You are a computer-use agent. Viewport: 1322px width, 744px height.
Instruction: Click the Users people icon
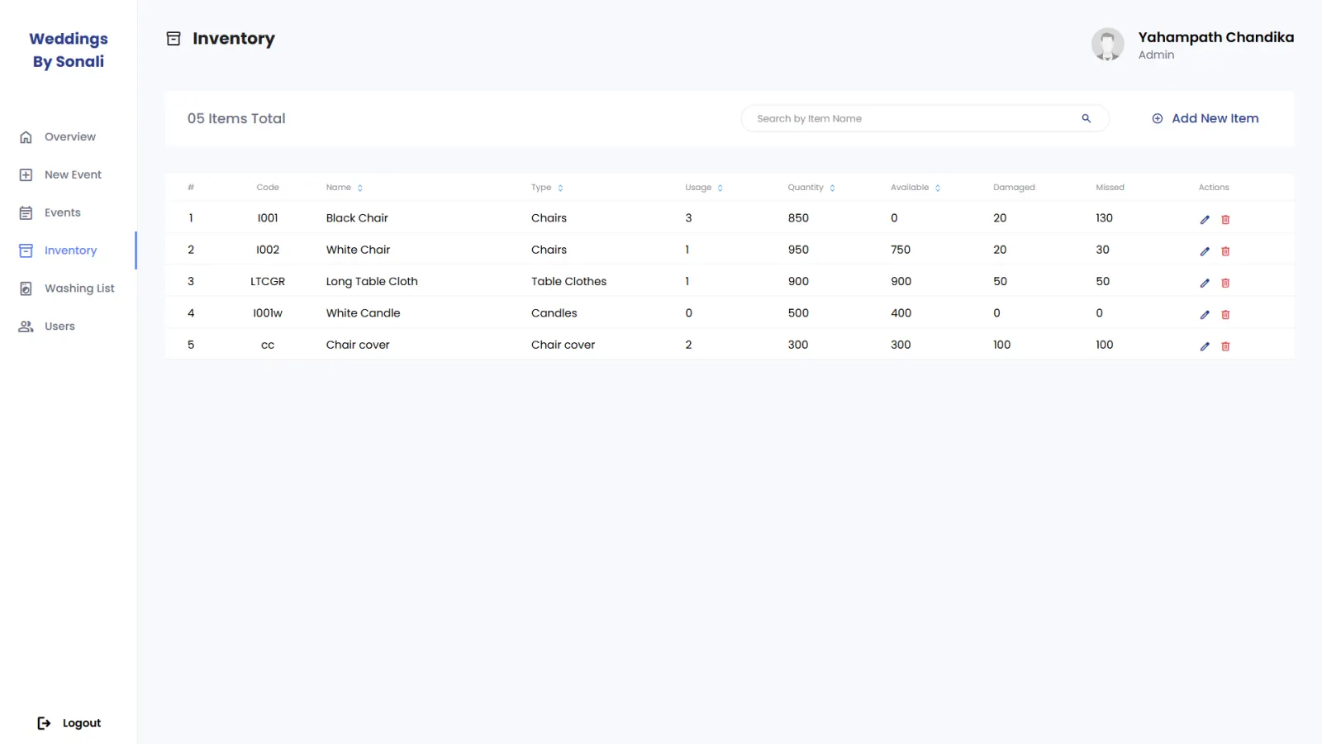(26, 327)
